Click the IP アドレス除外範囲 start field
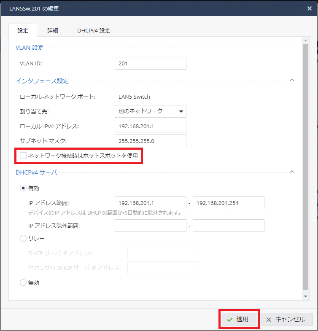This screenshot has height=331, width=318. tap(150, 226)
